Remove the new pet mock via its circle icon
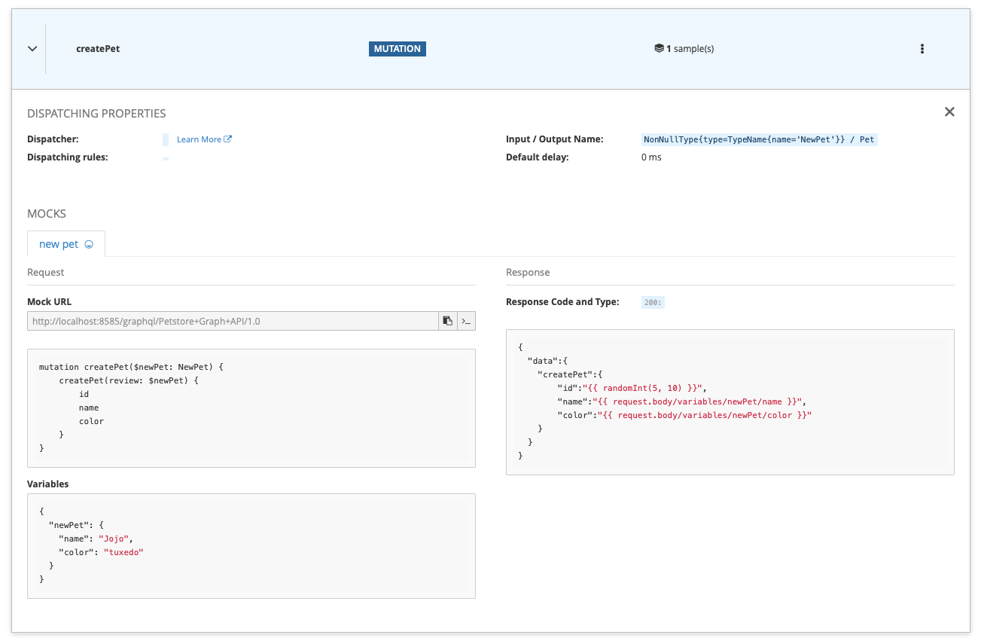 89,243
